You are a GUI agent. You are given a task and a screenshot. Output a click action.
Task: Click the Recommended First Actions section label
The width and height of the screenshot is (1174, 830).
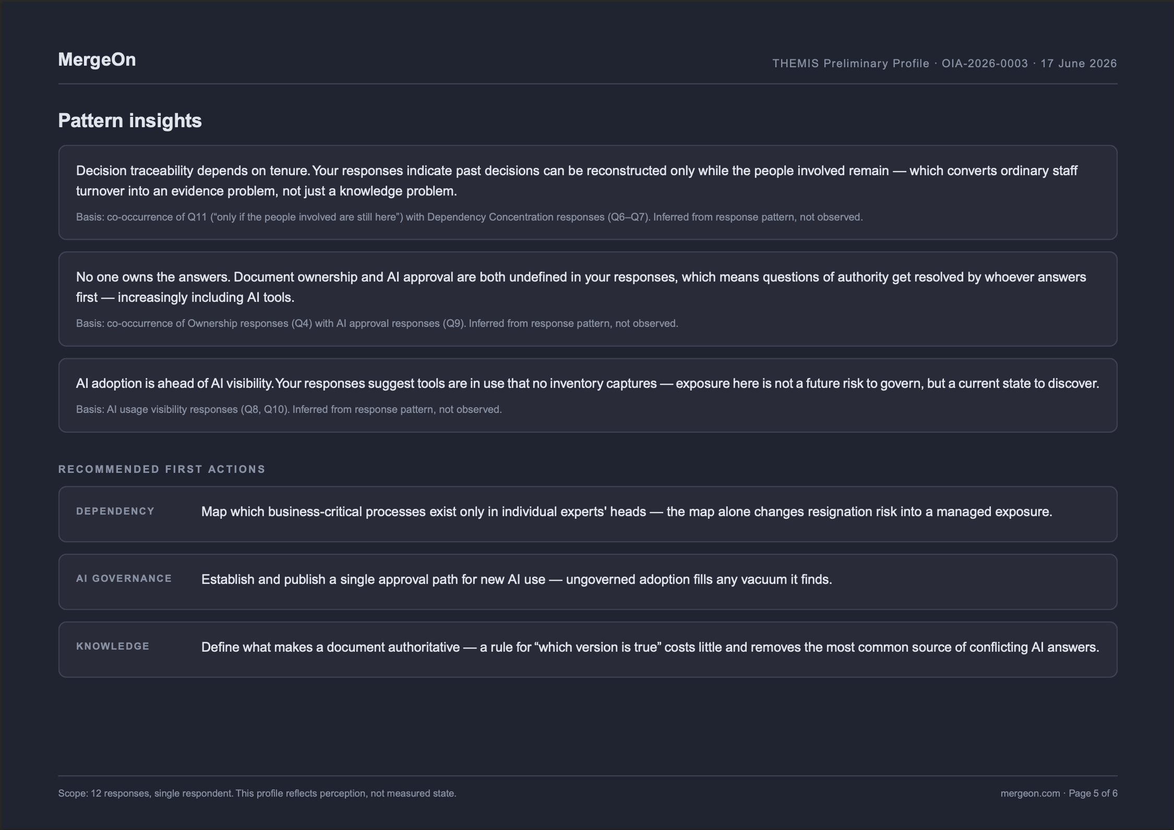point(162,469)
